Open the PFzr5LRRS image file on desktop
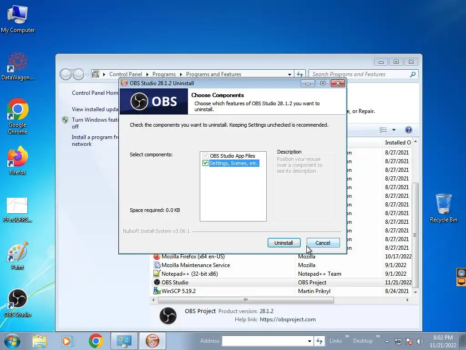The height and width of the screenshot is (350, 466). (17, 210)
